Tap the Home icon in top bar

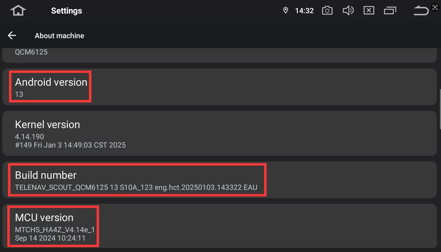point(18,10)
